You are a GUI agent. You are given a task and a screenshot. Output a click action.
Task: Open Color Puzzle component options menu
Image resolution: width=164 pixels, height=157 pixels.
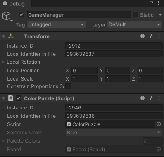[x=159, y=98]
